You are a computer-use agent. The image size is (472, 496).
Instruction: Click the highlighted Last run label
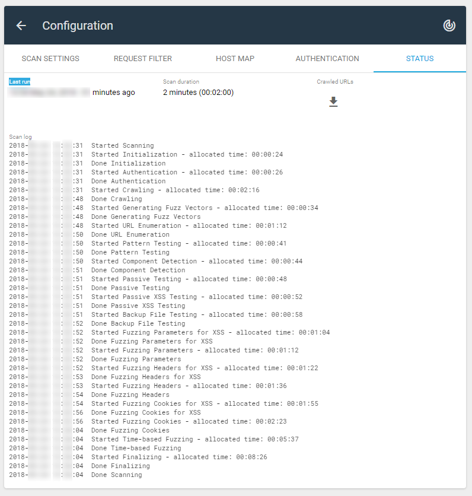(20, 82)
